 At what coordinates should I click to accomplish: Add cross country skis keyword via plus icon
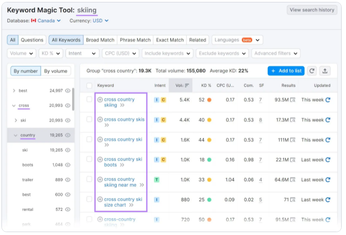point(100,119)
